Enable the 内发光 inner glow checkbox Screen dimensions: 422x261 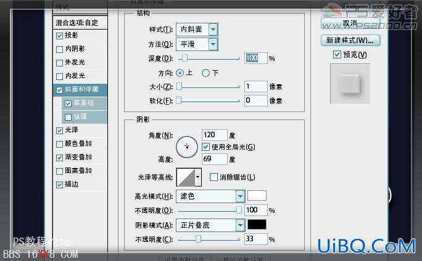pyautogui.click(x=59, y=76)
